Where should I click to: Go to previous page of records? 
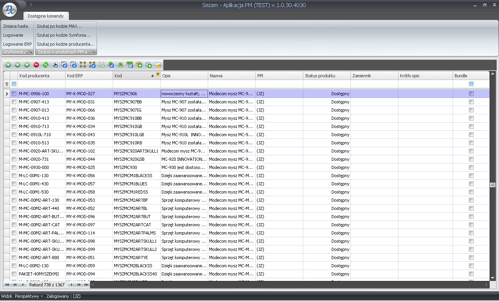click(15, 285)
